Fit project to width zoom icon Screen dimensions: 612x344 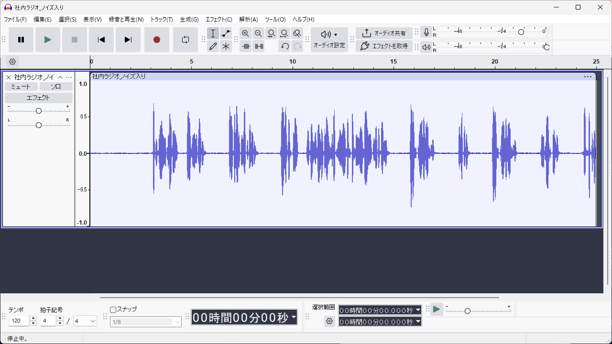(x=284, y=33)
